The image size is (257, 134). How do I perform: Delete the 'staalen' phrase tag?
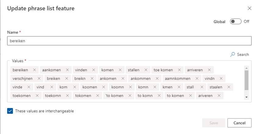[x=229, y=87]
